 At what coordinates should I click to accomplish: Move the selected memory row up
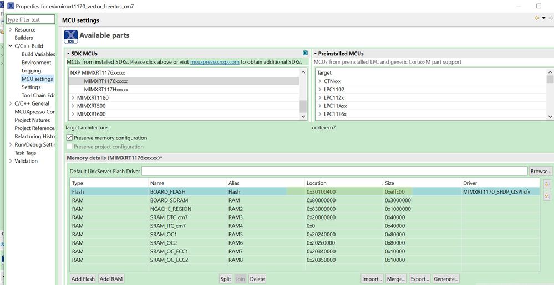(x=547, y=184)
